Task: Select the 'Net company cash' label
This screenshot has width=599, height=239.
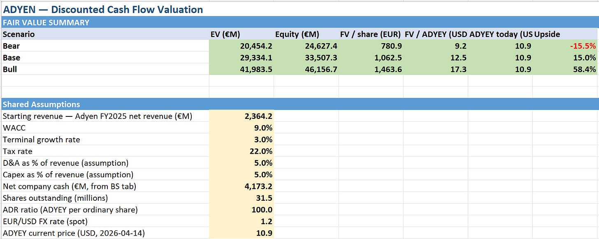Action: pyautogui.click(x=104, y=186)
